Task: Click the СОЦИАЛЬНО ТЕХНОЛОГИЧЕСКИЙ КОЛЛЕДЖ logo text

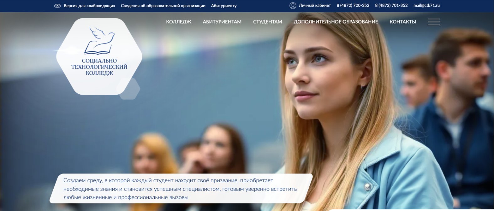Action: (x=99, y=67)
